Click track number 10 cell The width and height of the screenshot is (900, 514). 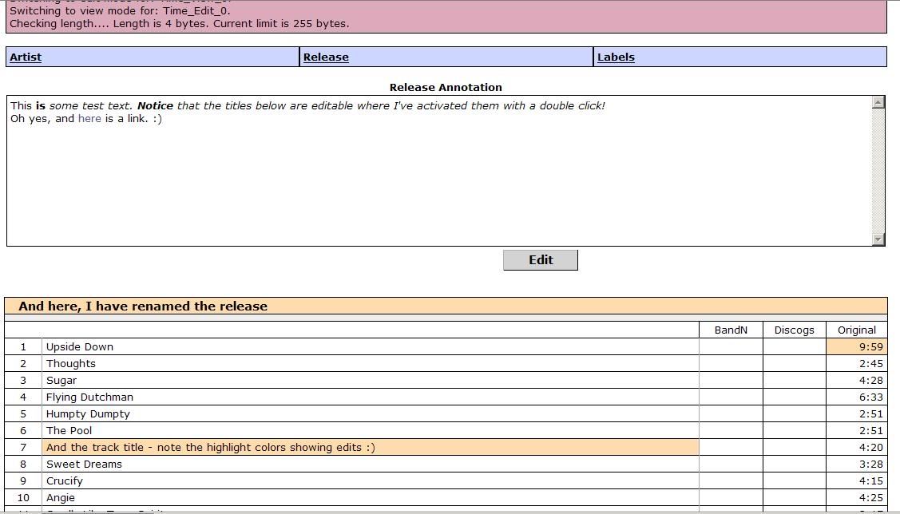23,497
